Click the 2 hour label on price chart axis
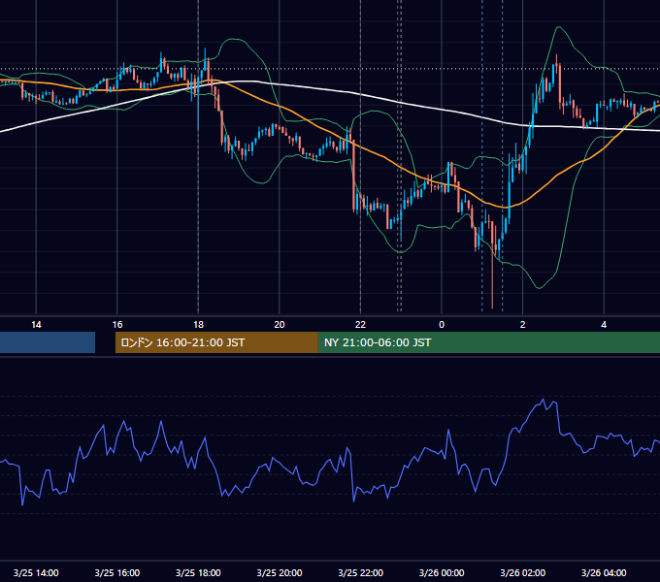 coord(523,325)
